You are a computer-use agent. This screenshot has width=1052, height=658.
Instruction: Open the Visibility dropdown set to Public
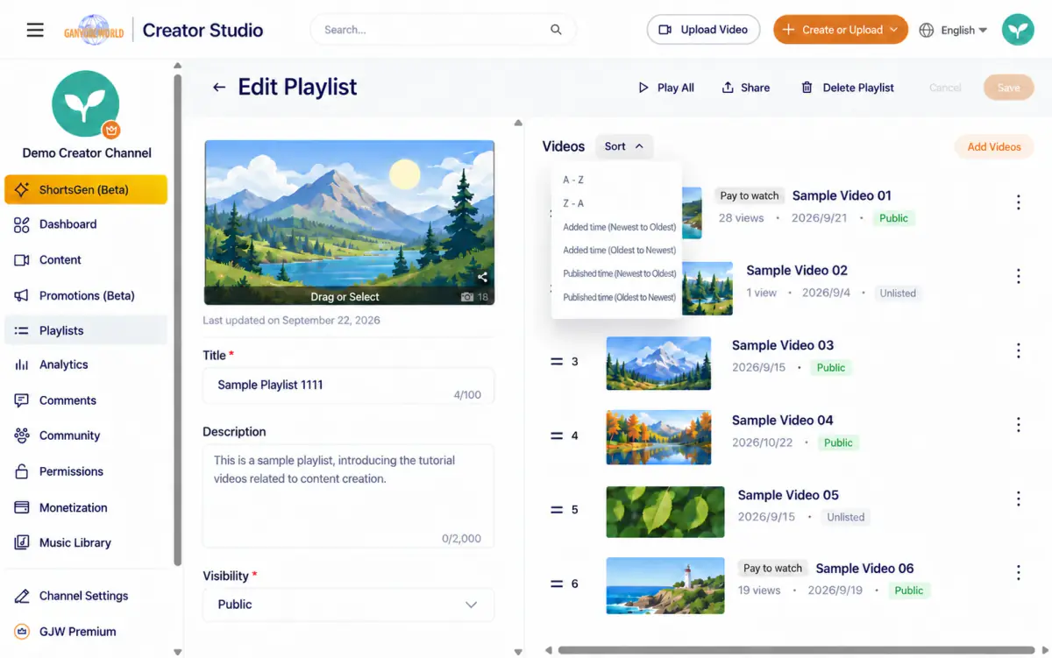pyautogui.click(x=348, y=605)
